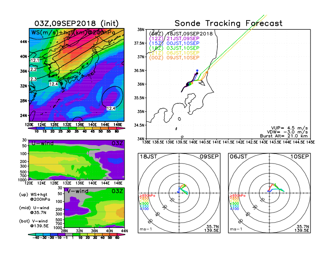Select the green "(18Z) 03JST,10SEP" legend entry
This screenshot has width=331, height=256.
pos(174,48)
